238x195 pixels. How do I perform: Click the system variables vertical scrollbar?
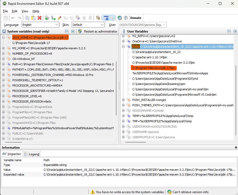pyautogui.click(x=116, y=88)
